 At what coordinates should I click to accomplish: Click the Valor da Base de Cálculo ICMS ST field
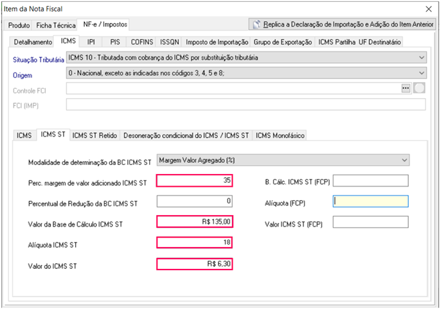(194, 222)
